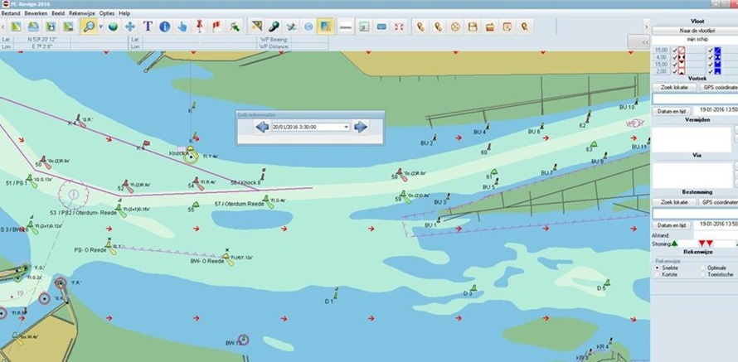Open the Bestand menu

click(11, 13)
